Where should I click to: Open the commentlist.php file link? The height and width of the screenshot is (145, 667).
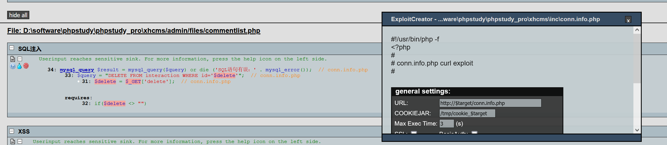click(134, 31)
